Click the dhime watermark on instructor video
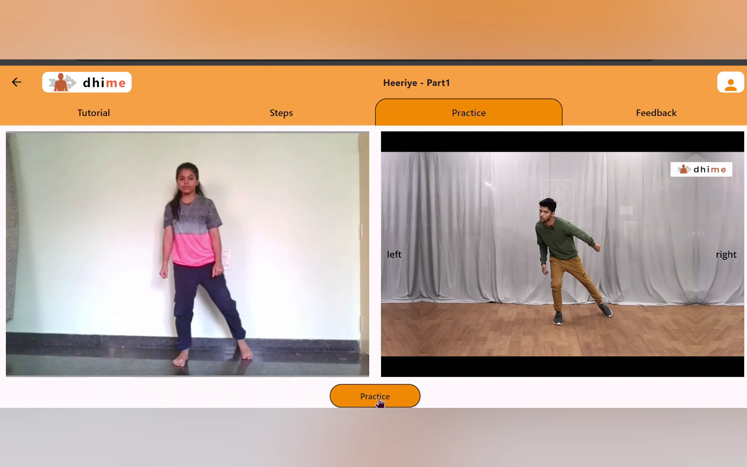The height and width of the screenshot is (467, 747). click(701, 169)
